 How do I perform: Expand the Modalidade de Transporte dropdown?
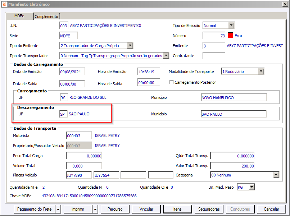point(261,71)
